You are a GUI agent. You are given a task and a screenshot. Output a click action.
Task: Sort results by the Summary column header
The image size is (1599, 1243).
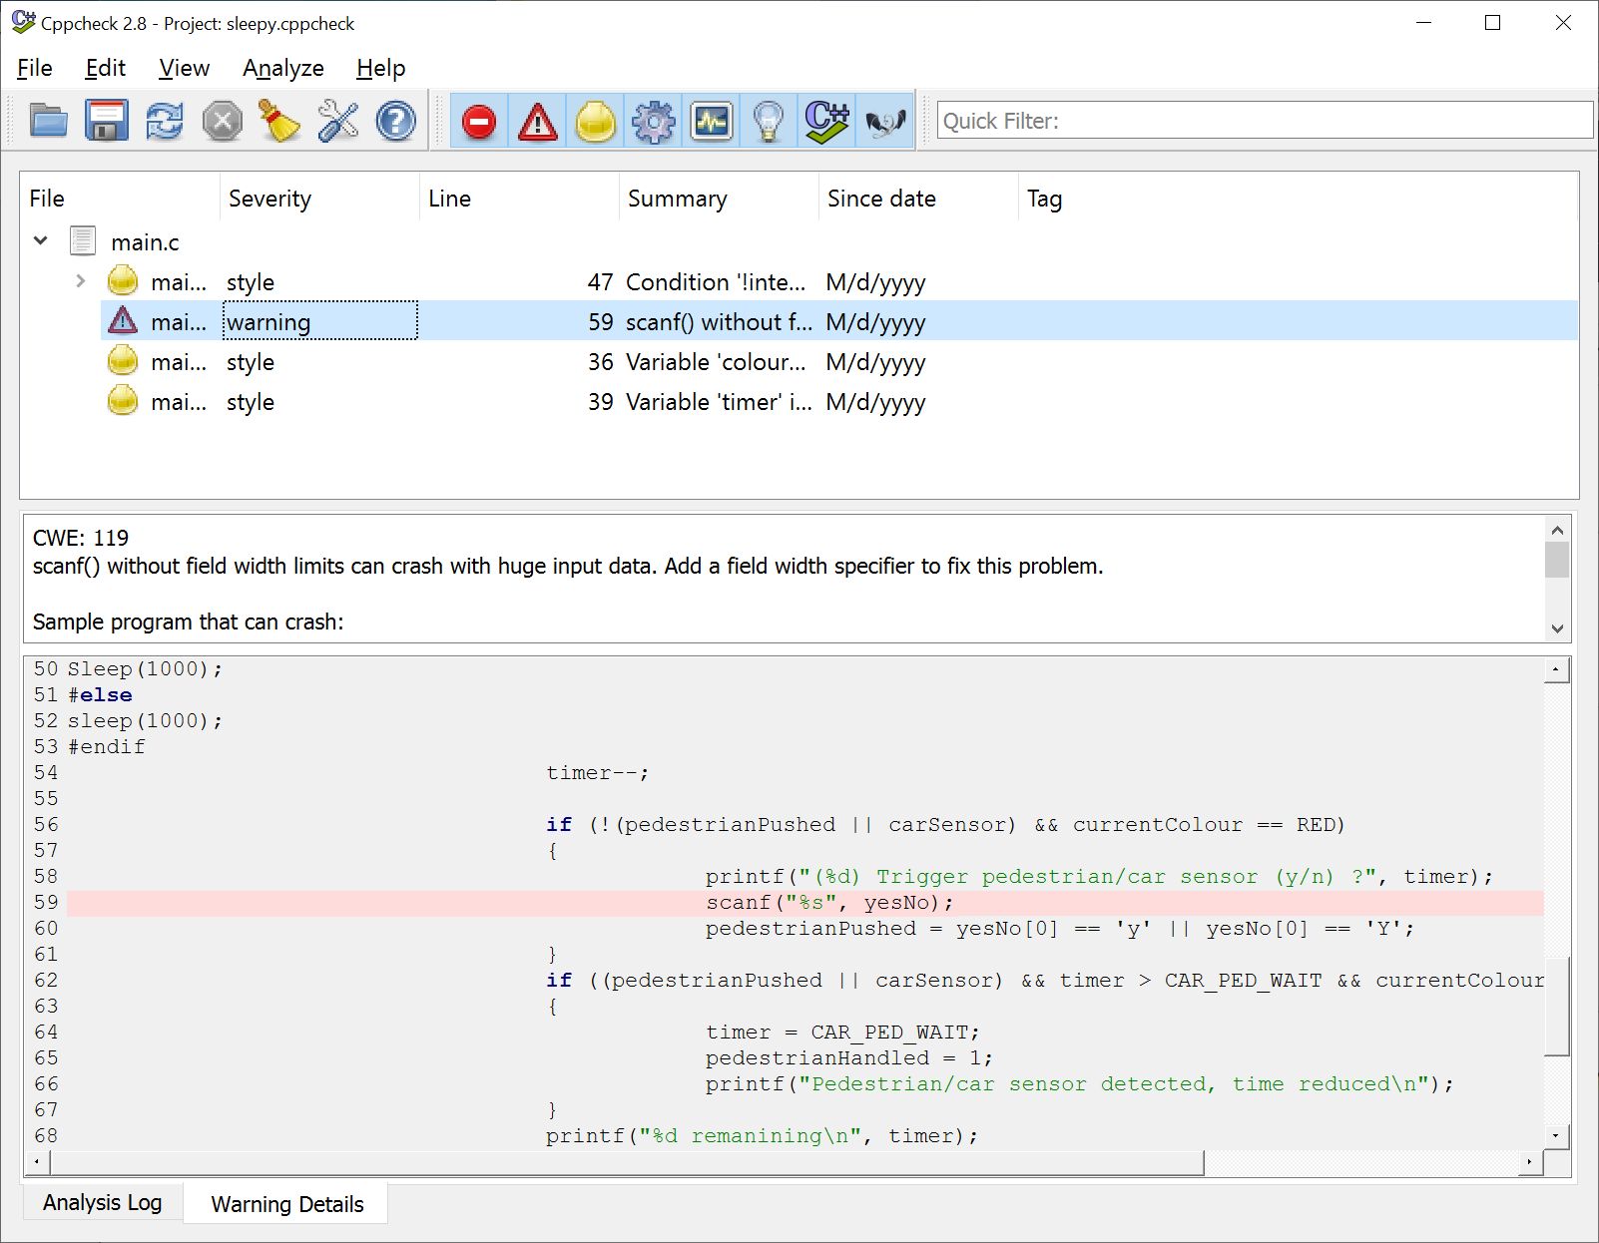point(719,199)
